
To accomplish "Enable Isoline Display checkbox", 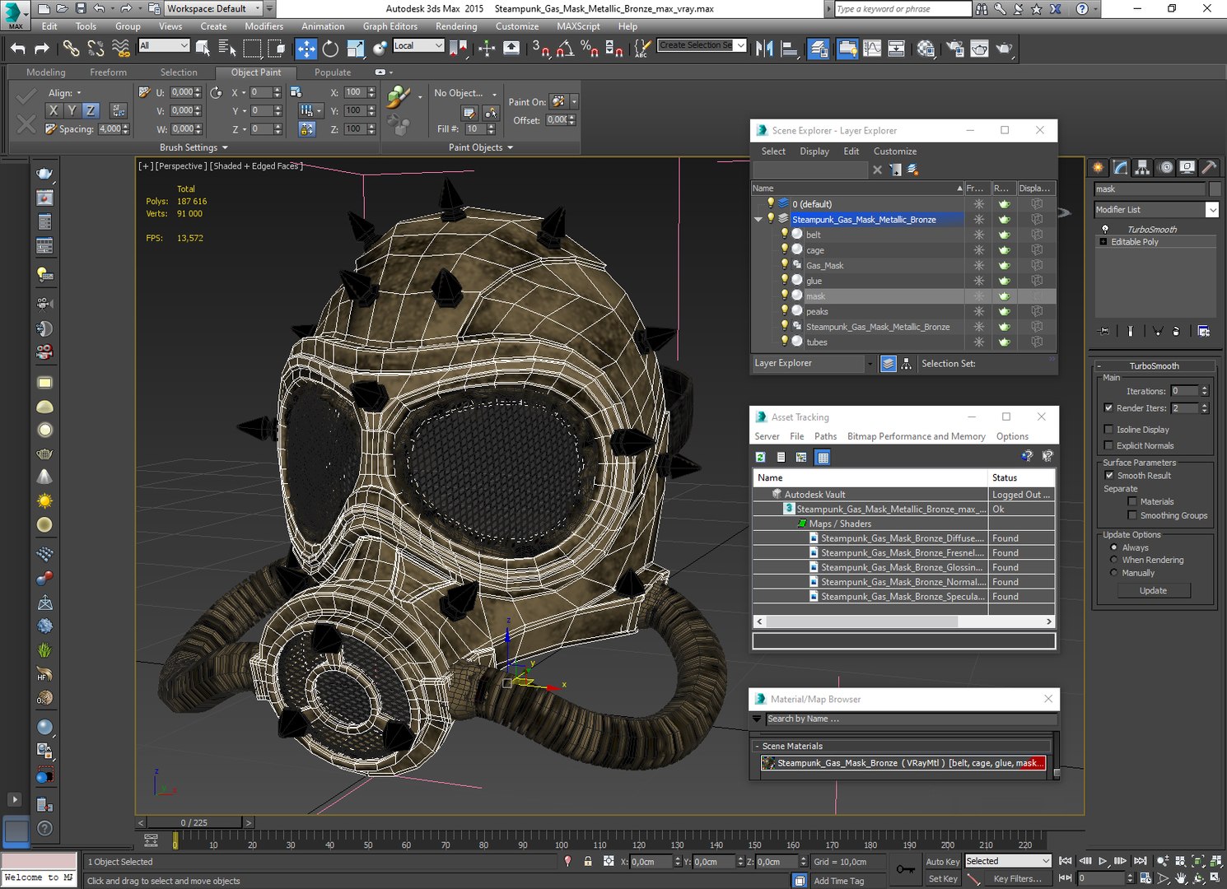I will coord(1108,429).
